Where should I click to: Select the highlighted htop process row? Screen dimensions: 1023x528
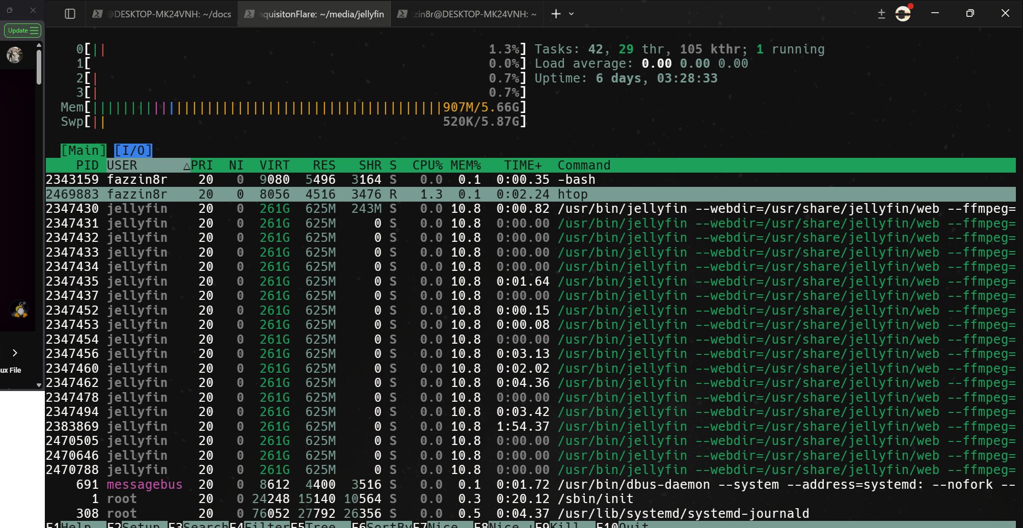(x=530, y=194)
